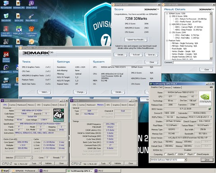Enable the OpenCL checkbox in GPU-Z

[x=166, y=154]
